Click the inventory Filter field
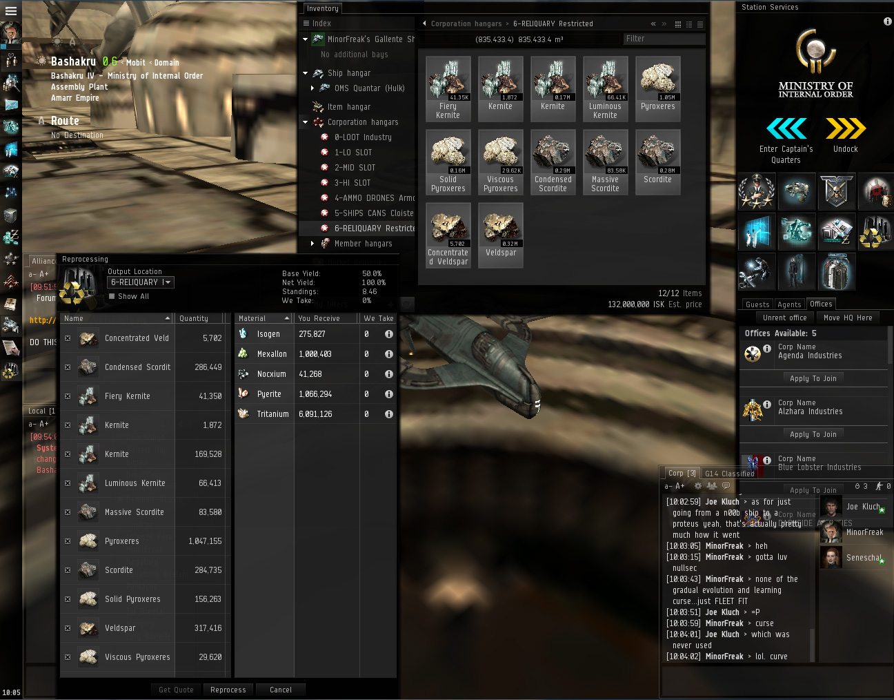This screenshot has height=700, width=894. (x=664, y=39)
